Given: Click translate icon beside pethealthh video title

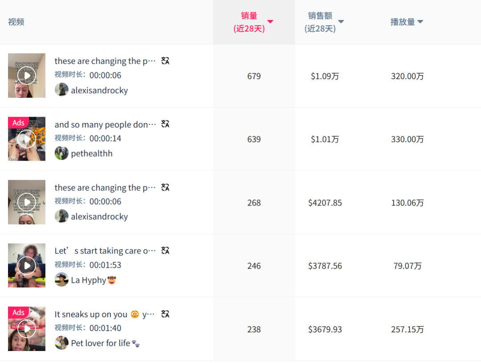Looking at the screenshot, I should [x=165, y=124].
